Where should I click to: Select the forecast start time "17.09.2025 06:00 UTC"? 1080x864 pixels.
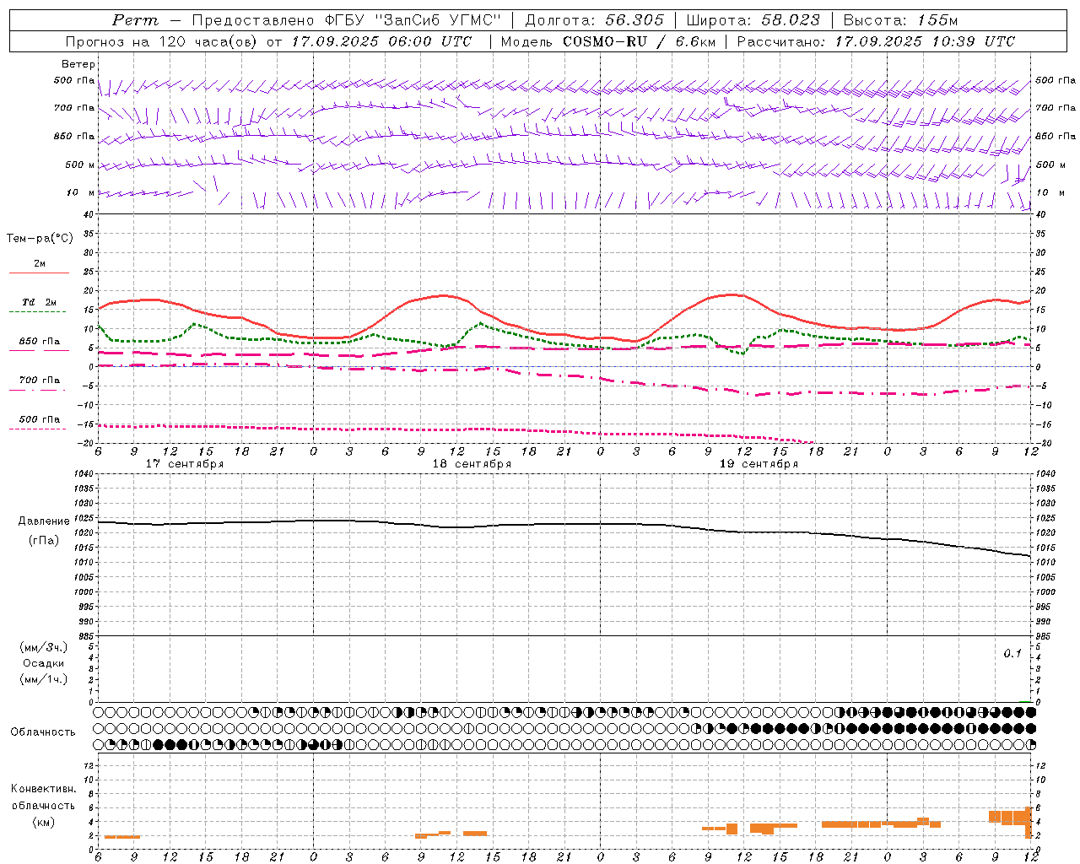(382, 41)
